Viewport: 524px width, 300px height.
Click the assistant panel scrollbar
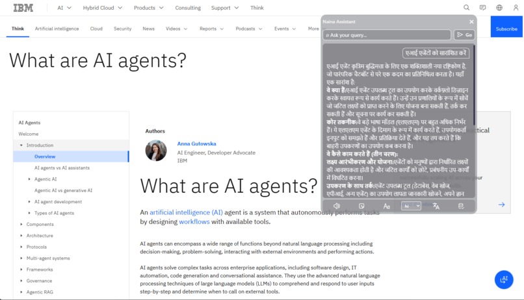(474, 85)
